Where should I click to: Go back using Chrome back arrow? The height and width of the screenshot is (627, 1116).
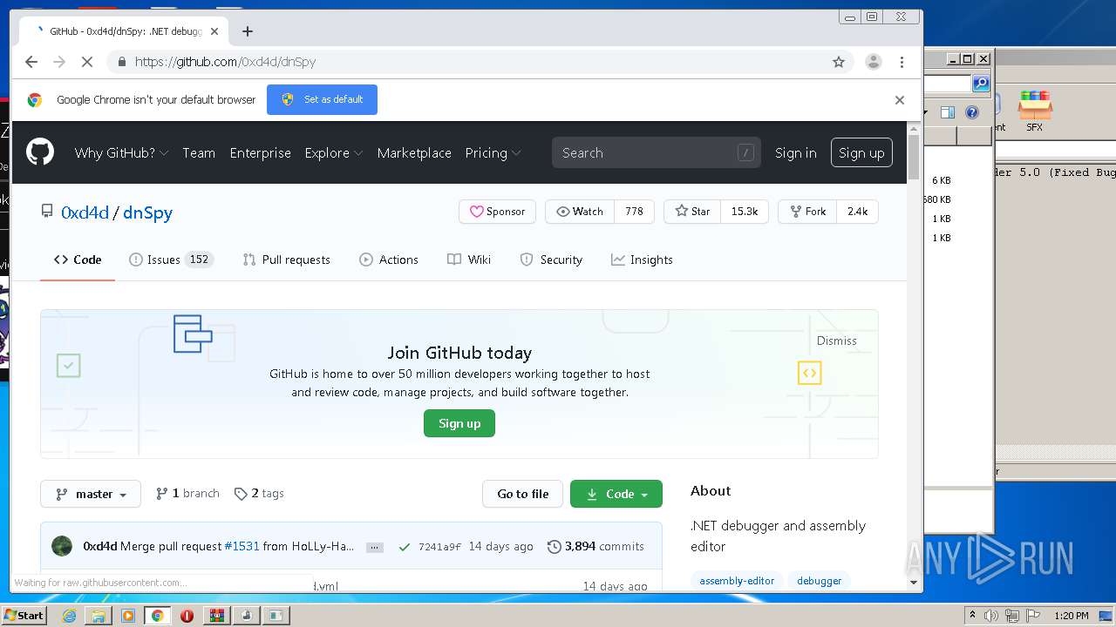click(31, 62)
